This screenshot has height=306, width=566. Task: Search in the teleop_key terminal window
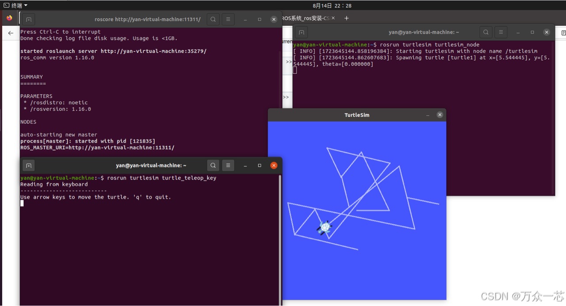pos(213,165)
